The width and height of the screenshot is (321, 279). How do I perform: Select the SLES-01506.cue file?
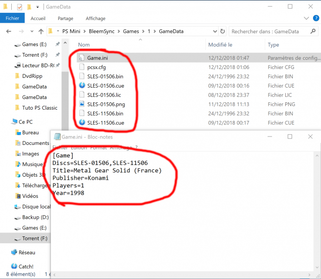pyautogui.click(x=106, y=86)
